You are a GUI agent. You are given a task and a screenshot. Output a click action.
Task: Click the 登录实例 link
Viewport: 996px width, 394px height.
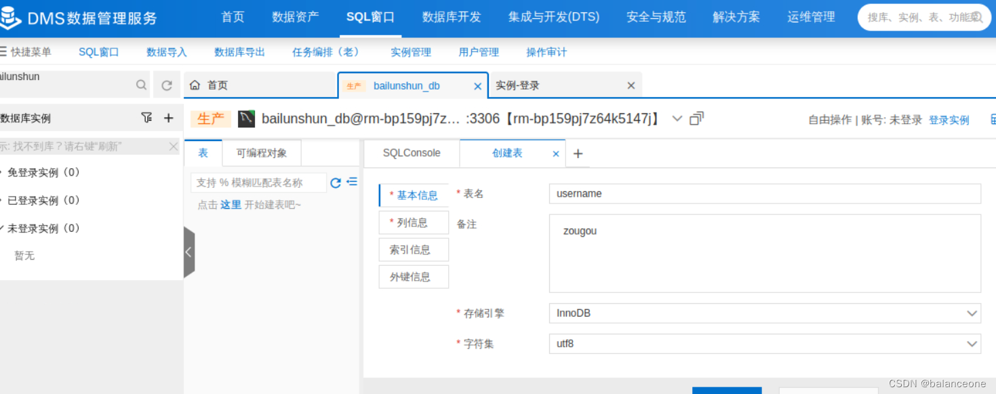coord(949,119)
